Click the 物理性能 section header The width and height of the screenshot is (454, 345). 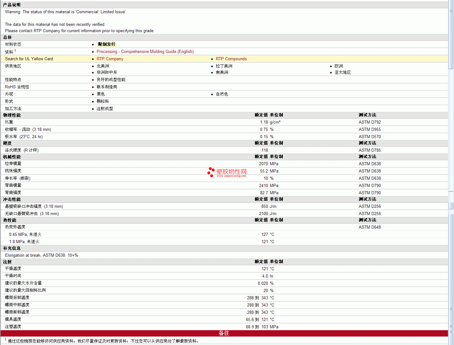tap(12, 115)
